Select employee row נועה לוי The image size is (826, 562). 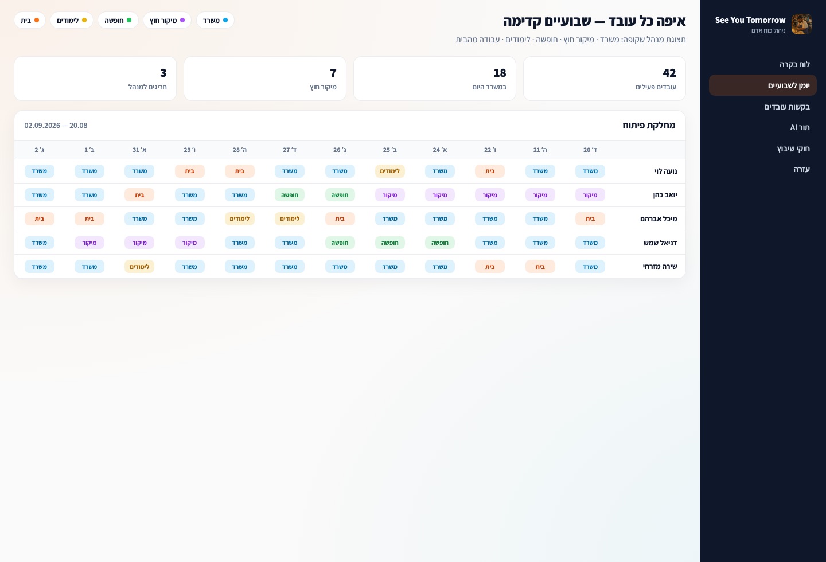350,171
